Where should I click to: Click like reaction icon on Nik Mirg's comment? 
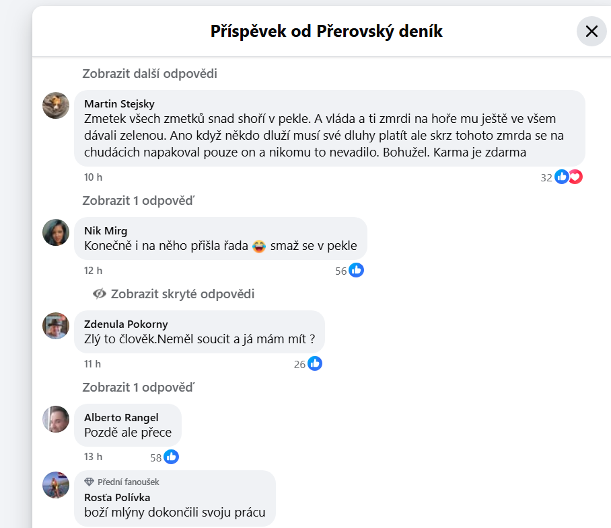pos(356,270)
